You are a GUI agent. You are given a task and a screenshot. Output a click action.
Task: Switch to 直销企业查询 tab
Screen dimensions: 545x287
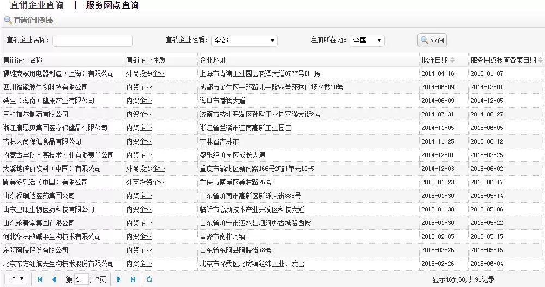37,5
